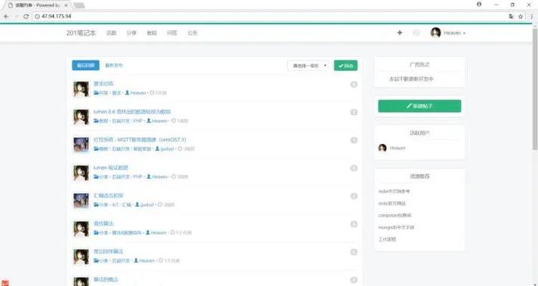Open the composer package query link
The height and width of the screenshot is (286, 538).
coord(394,215)
